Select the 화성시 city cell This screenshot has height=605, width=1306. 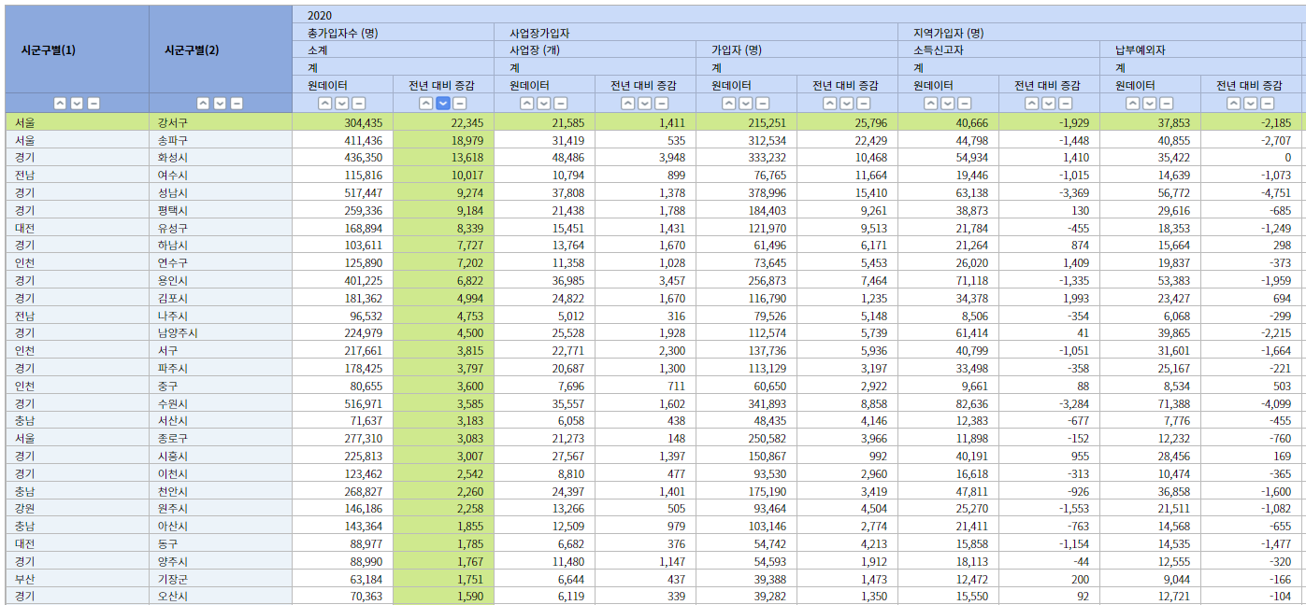pyautogui.click(x=221, y=158)
